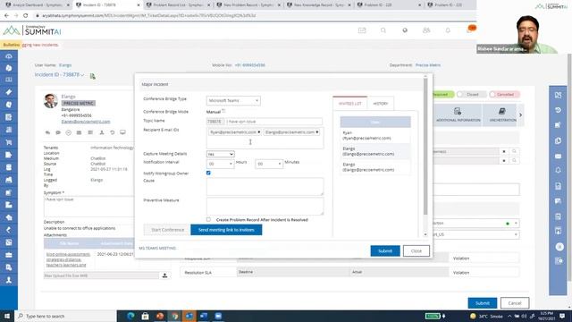Click the scroll-down arrow of the dialog scrollbar
The height and width of the screenshot is (322, 572).
click(x=425, y=234)
